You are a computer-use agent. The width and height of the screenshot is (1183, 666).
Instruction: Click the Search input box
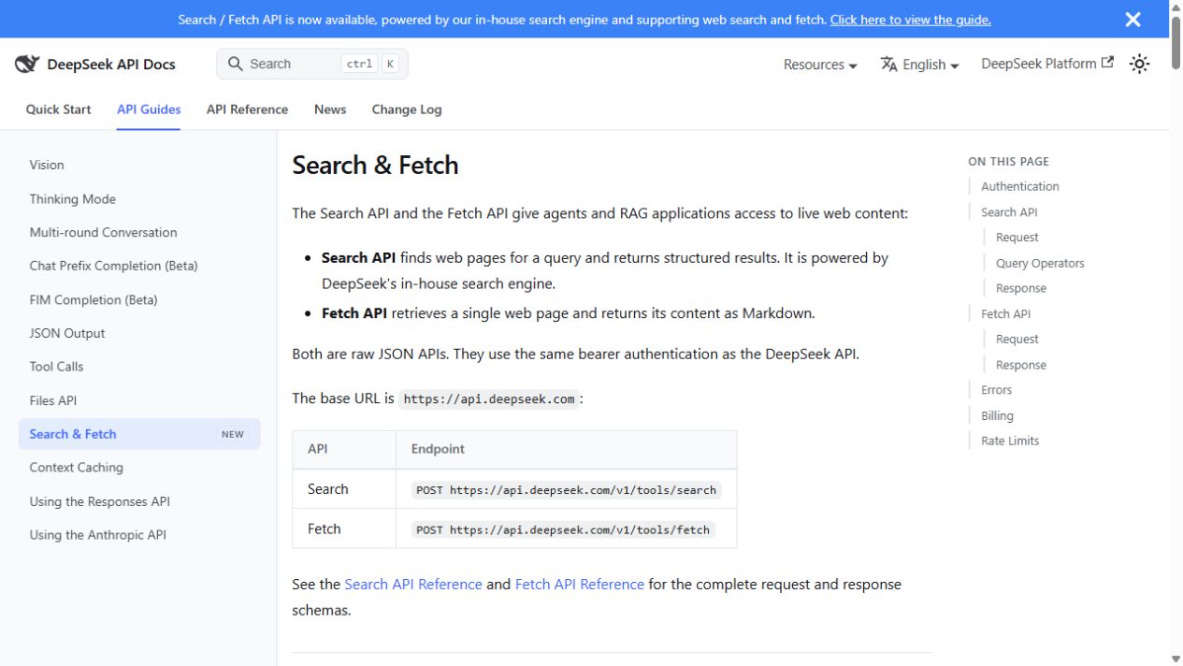click(x=312, y=64)
